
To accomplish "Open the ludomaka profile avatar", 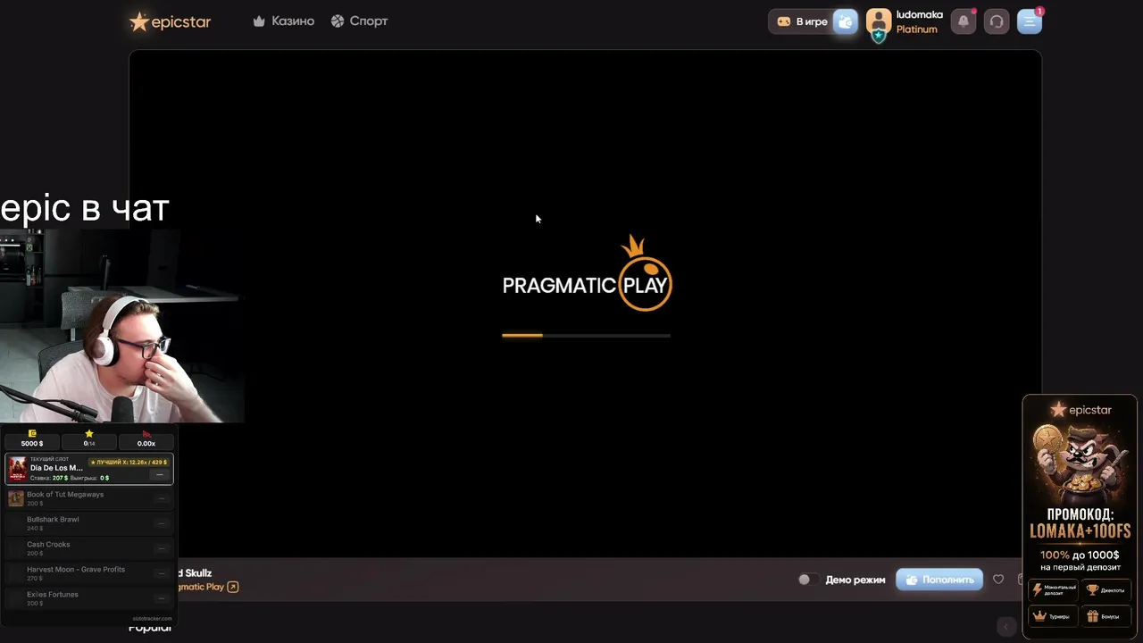I will [879, 23].
